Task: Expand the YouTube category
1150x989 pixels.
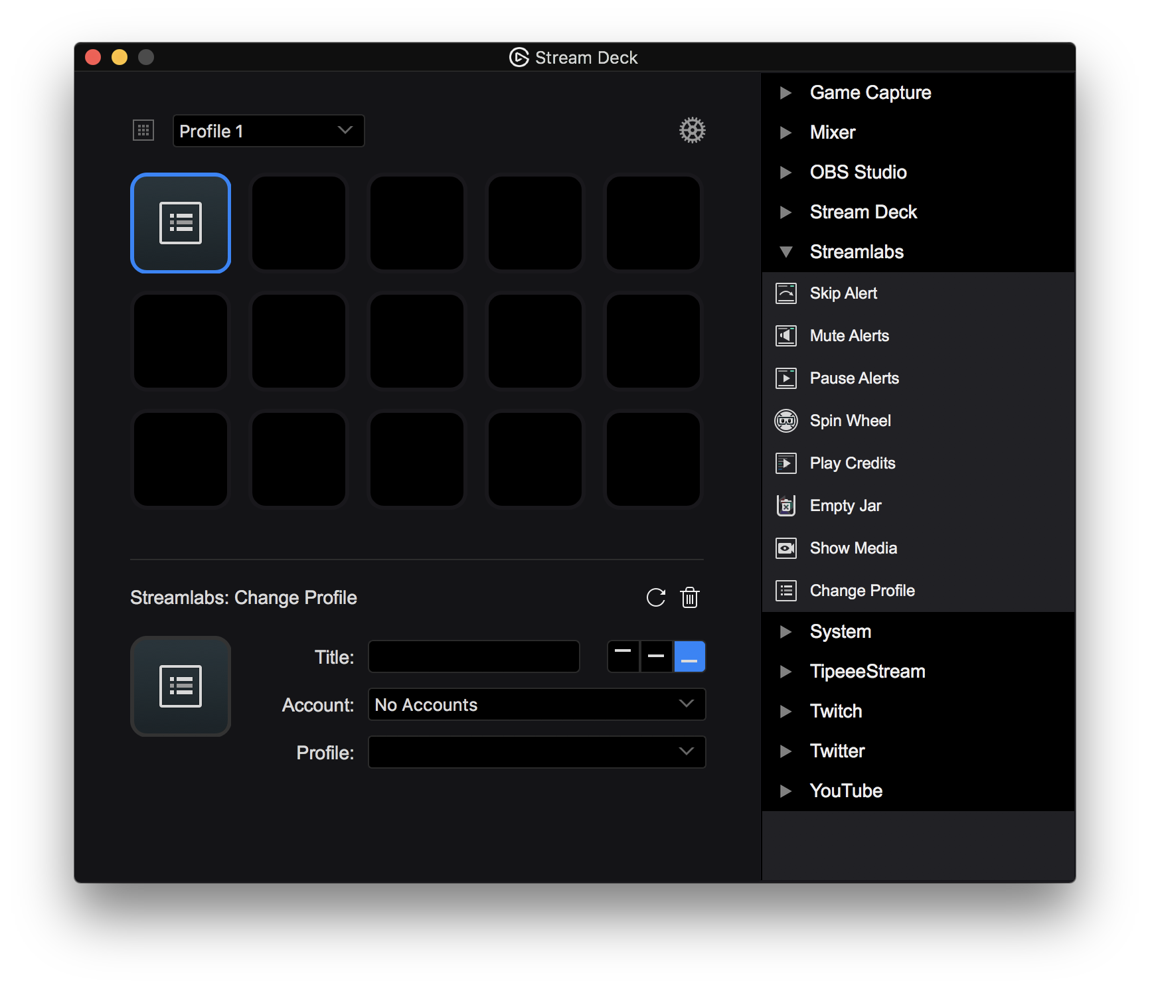Action: (785, 791)
